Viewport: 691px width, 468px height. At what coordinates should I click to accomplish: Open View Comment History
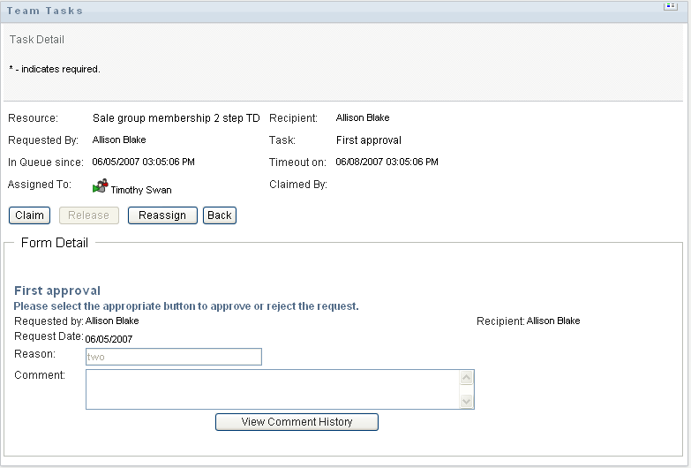coord(297,422)
